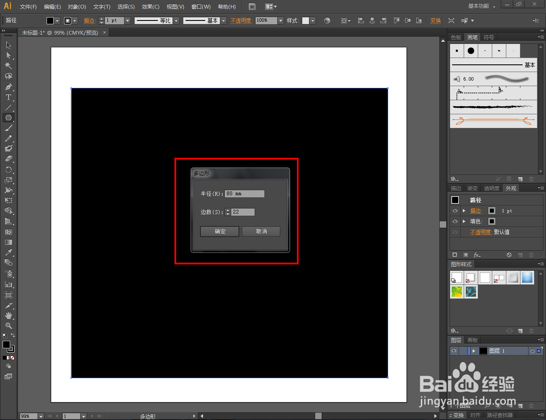The image size is (546, 420).
Task: Select the Line Segment tool
Action: coord(9,107)
